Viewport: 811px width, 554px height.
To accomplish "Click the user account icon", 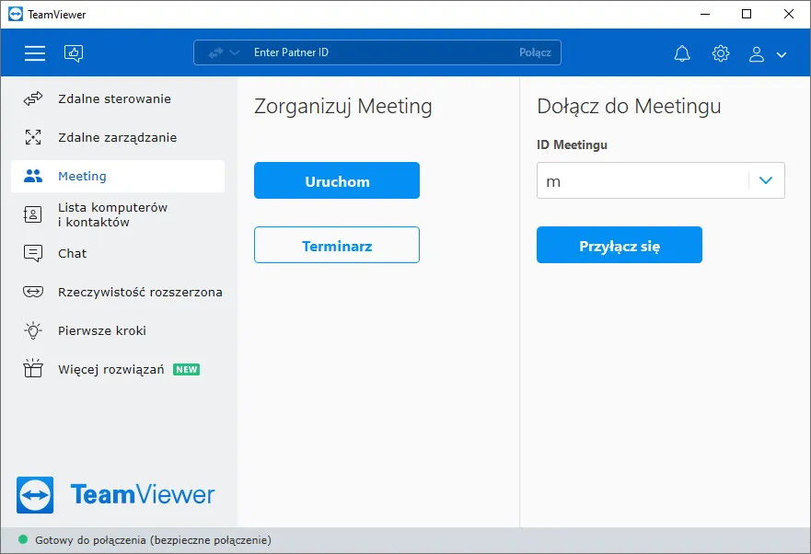I will 756,53.
